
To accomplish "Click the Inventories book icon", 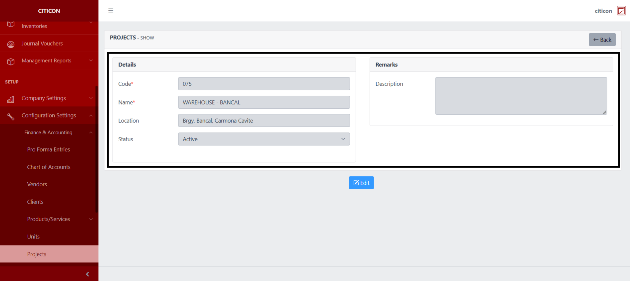I will 11,25.
